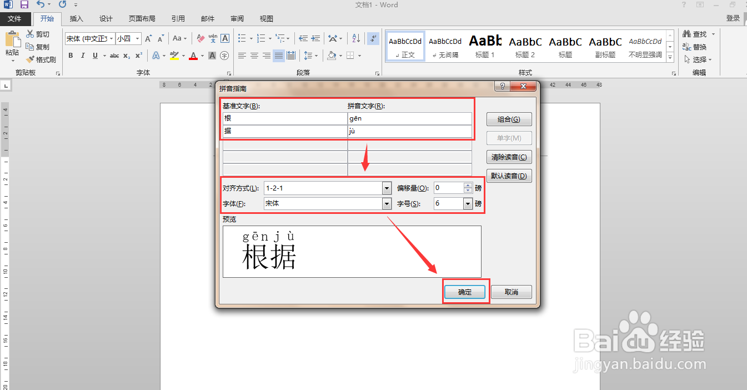
Task: Toggle bold formatting
Action: [x=71, y=56]
